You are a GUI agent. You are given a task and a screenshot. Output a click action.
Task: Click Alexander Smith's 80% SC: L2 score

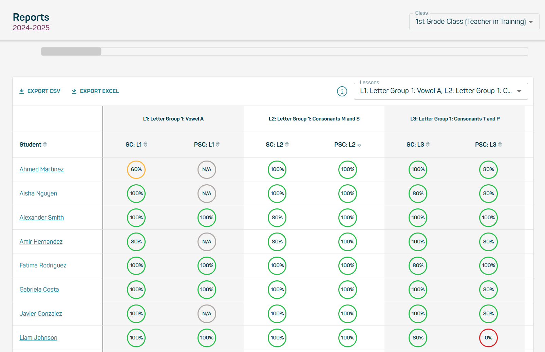tap(277, 218)
